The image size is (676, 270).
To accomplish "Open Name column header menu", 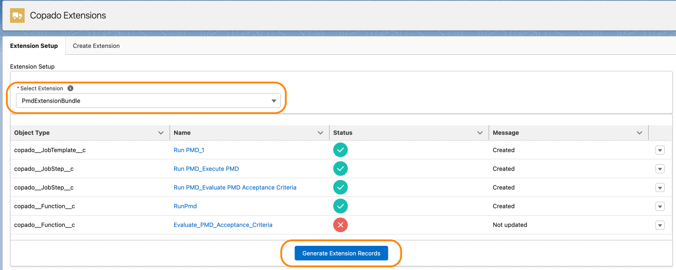I will (x=320, y=133).
